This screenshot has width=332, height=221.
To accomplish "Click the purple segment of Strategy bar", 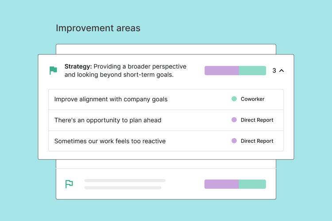I will 221,71.
